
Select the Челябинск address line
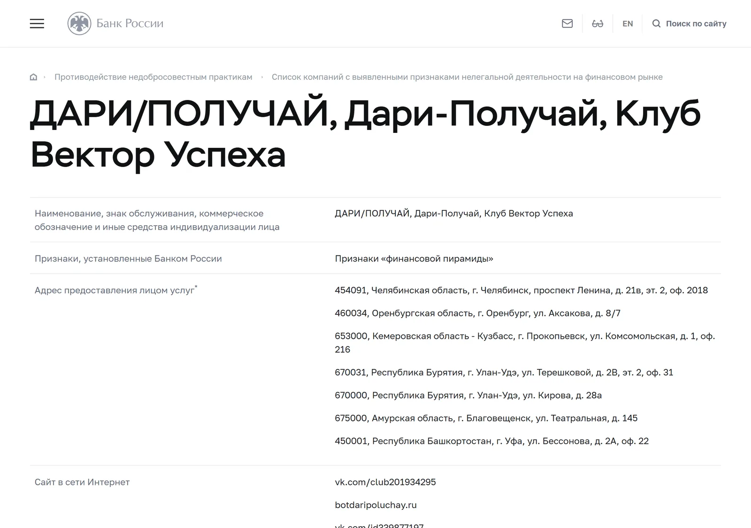coord(521,291)
